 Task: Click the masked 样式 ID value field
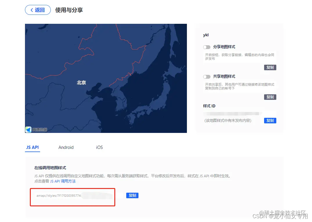(x=232, y=113)
